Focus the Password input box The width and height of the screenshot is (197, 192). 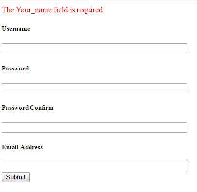94,88
